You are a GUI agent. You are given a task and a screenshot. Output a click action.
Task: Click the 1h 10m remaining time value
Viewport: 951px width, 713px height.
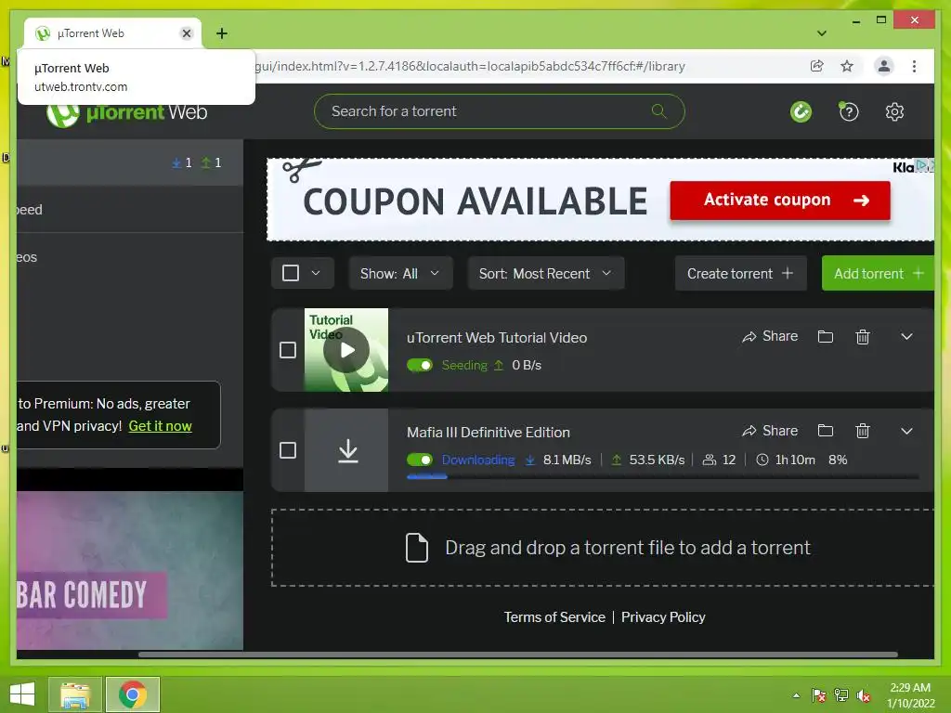[795, 460]
